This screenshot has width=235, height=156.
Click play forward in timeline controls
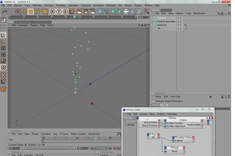point(103,149)
